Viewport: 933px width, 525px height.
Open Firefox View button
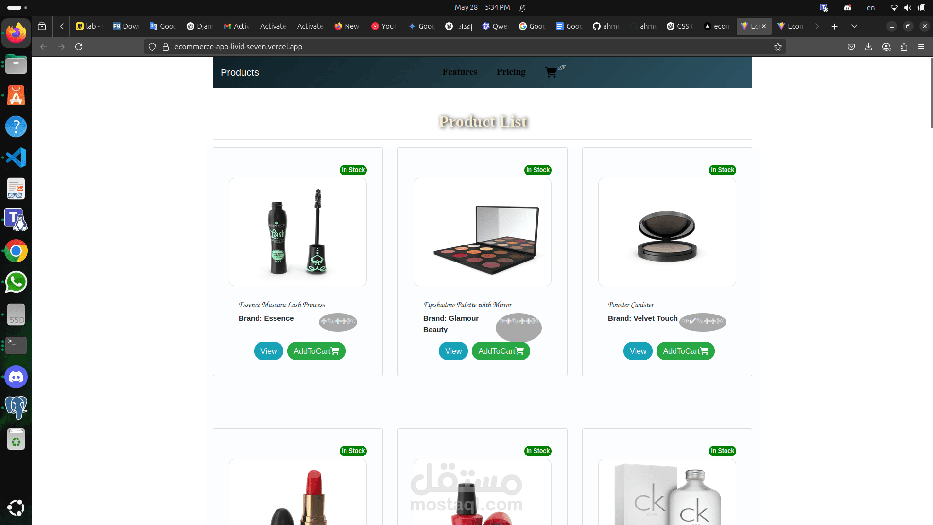pyautogui.click(x=42, y=26)
